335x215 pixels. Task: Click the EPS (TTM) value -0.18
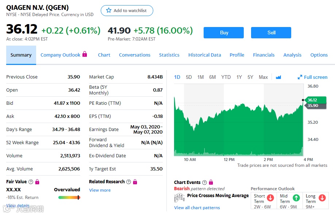tap(157, 116)
